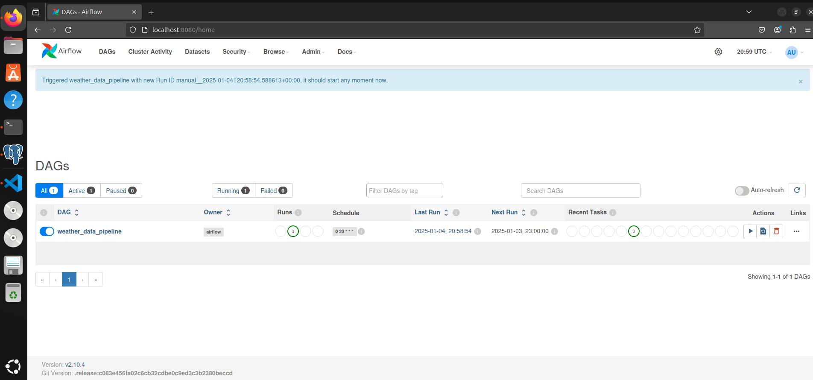Click the Filter DAGs by tag field

[x=404, y=190]
